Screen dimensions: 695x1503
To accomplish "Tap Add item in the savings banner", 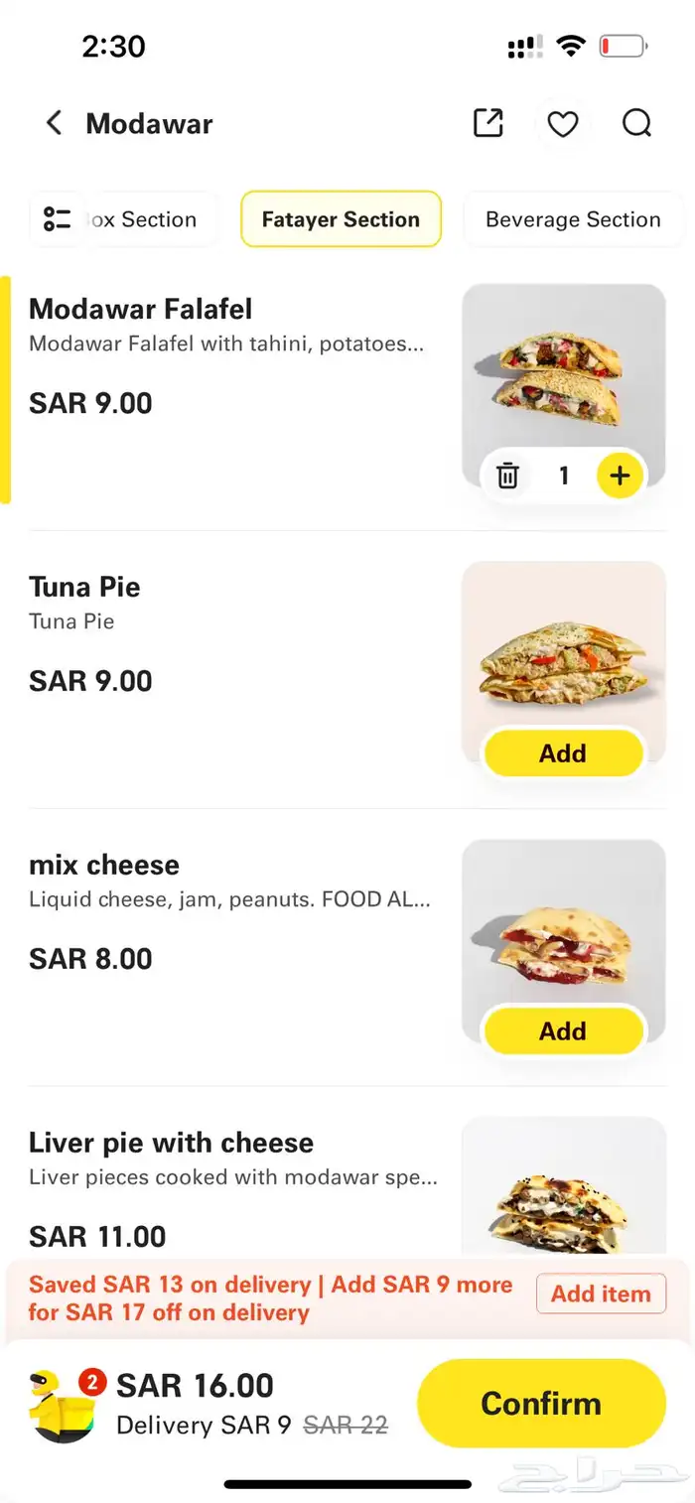I will point(601,1294).
